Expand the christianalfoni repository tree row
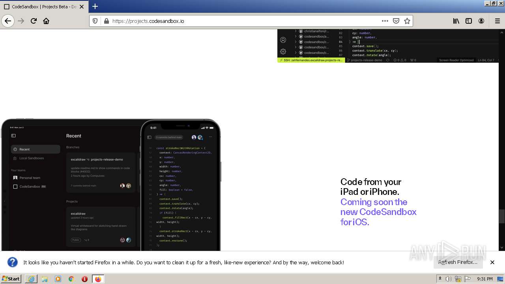Image resolution: width=505 pixels, height=284 pixels. tap(296, 31)
